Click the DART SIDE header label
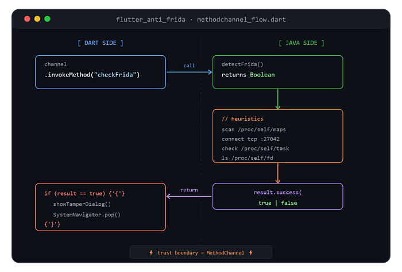Screen dimensions: 402x272 click(x=100, y=43)
